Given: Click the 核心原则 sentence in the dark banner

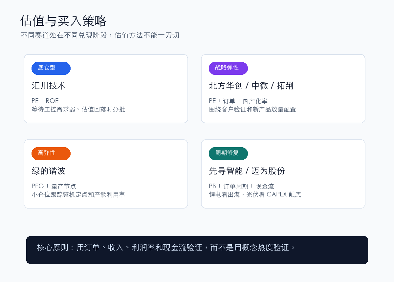Looking at the screenshot, I should [x=166, y=247].
